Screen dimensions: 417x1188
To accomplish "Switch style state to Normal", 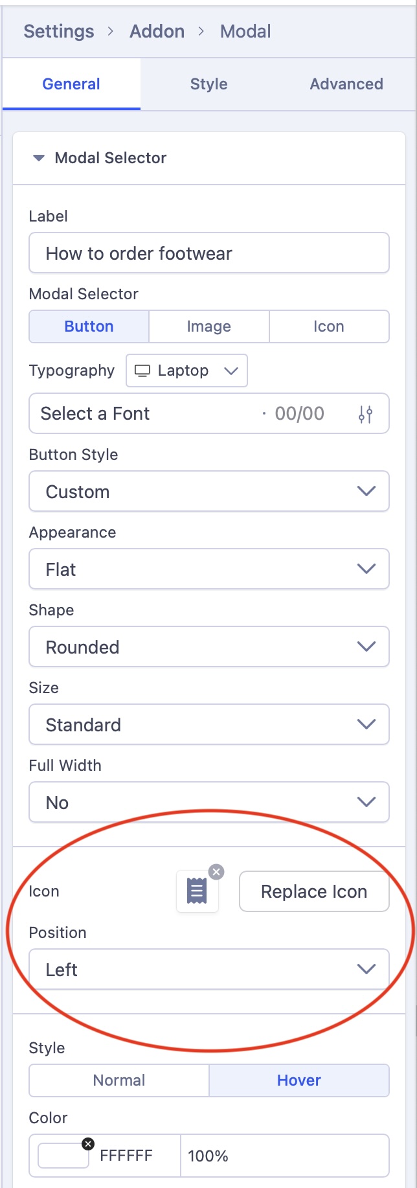I will (119, 1080).
